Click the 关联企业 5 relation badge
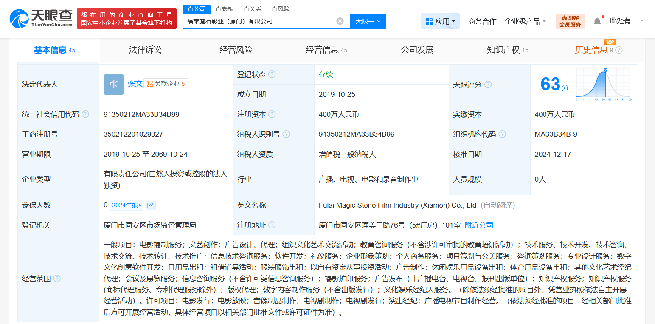Screen dimensions: 655x324 click(x=166, y=84)
